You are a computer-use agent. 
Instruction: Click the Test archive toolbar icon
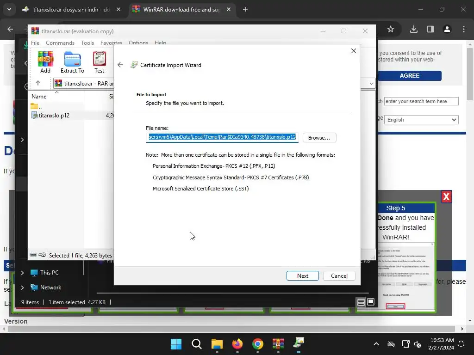(99, 62)
